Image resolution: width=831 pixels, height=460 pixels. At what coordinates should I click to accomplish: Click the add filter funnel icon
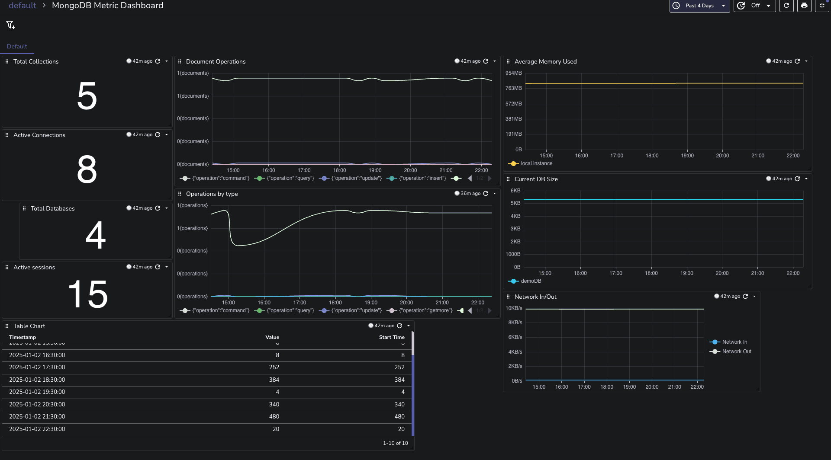click(x=10, y=25)
